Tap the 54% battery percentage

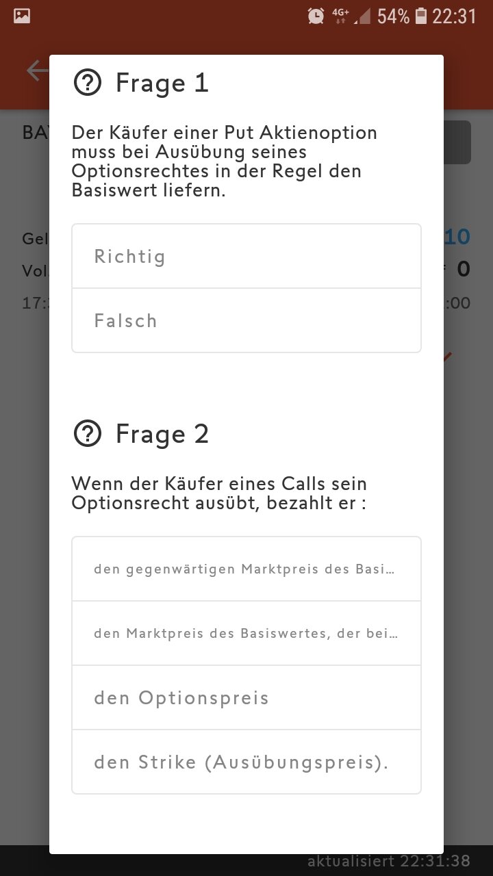[x=393, y=16]
